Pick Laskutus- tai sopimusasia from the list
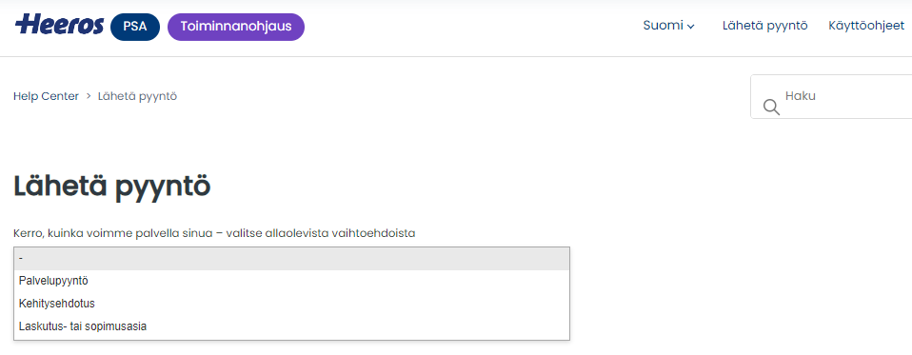 (x=291, y=326)
